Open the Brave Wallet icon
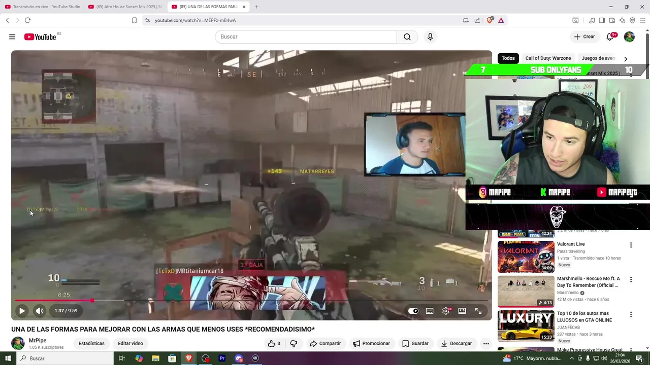Image resolution: width=650 pixels, height=365 pixels. pyautogui.click(x=612, y=20)
